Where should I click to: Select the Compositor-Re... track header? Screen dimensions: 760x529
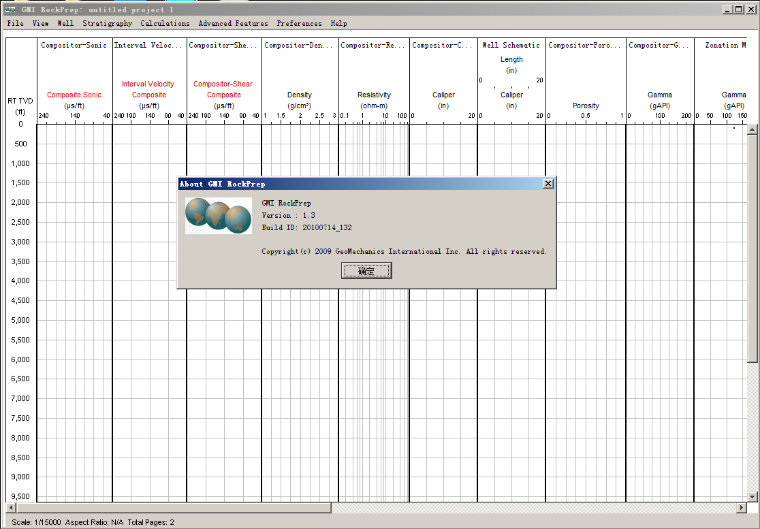(373, 45)
